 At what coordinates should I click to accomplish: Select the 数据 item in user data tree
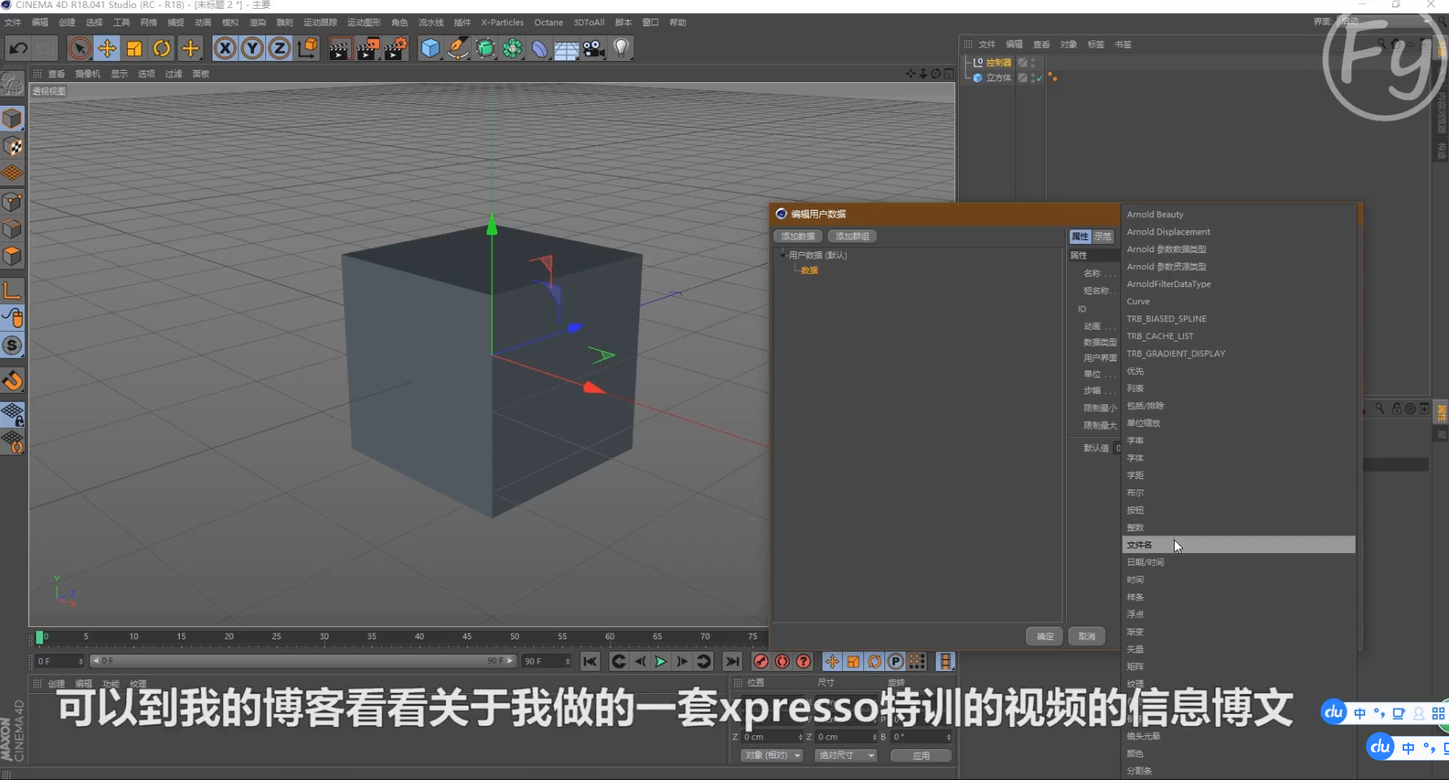pyautogui.click(x=810, y=271)
